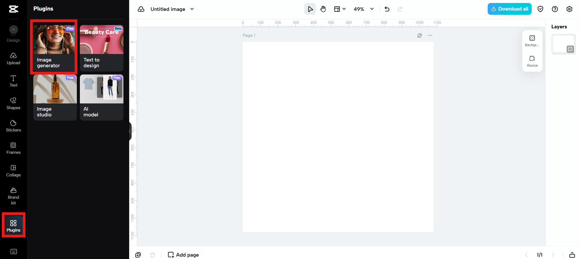
Task: Expand the layout options dropdown
Action: click(x=340, y=9)
